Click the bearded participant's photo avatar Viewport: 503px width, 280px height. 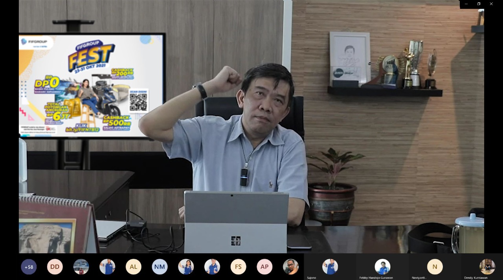point(291,267)
